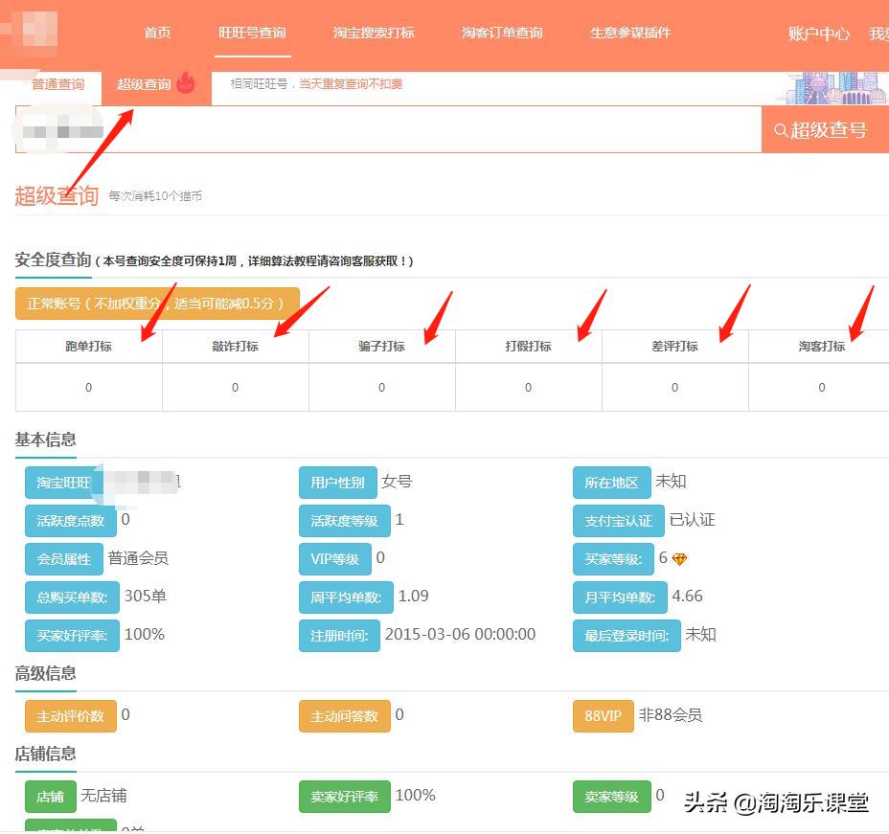Open the 旺旺号查询 menu item
Image resolution: width=889 pixels, height=834 pixels.
252,32
